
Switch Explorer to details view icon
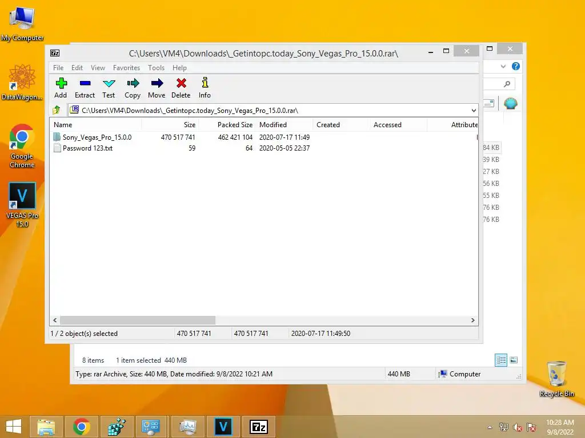tap(500, 360)
